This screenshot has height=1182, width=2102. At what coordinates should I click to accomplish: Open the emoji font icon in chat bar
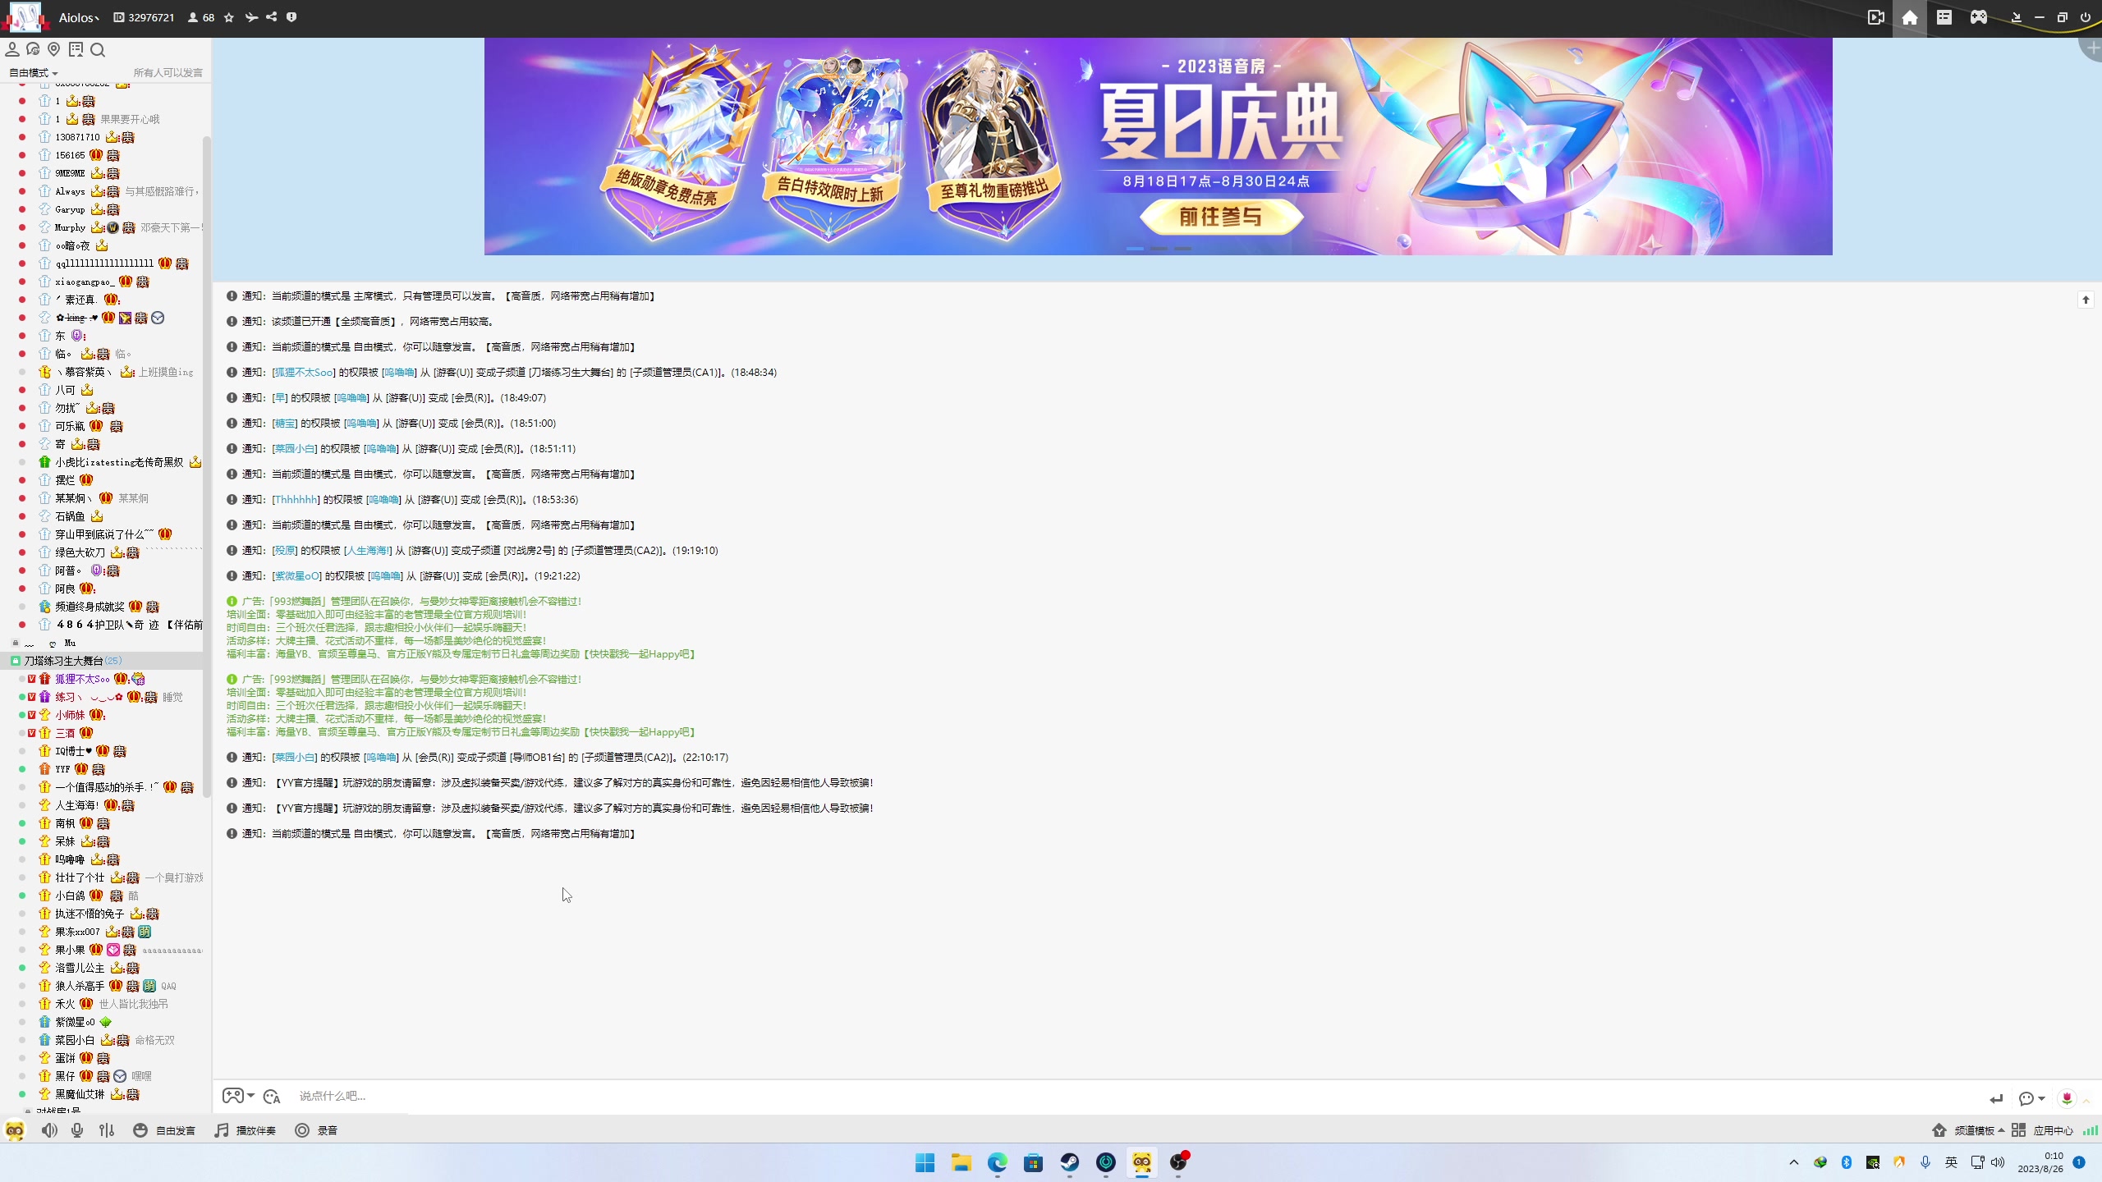pos(273,1096)
